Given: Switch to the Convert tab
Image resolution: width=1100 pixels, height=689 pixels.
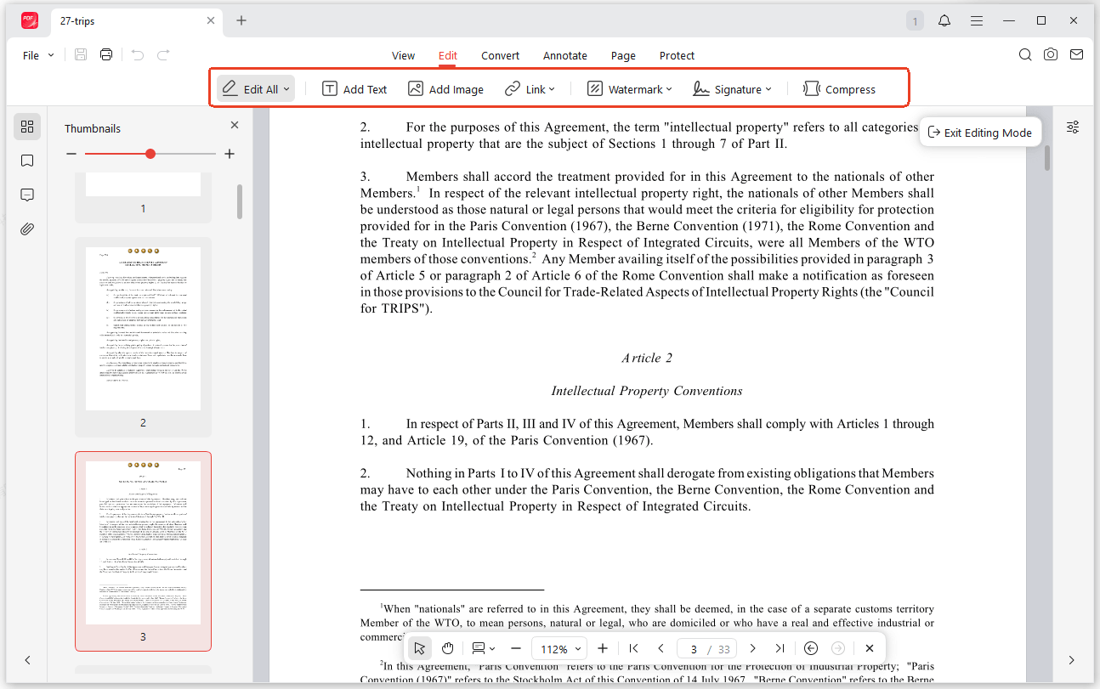Looking at the screenshot, I should [x=500, y=55].
